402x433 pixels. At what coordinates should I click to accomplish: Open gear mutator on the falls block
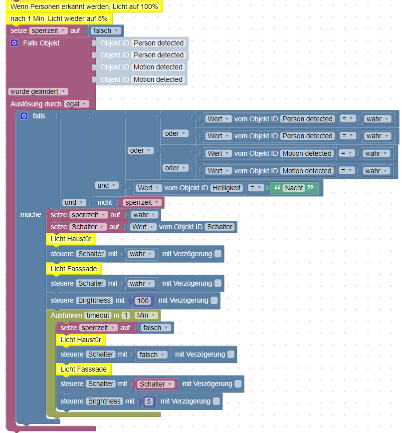click(24, 116)
